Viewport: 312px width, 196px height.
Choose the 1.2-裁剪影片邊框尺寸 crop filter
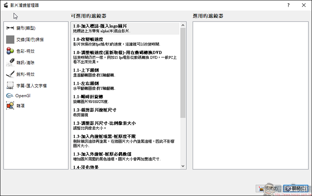click(x=126, y=112)
